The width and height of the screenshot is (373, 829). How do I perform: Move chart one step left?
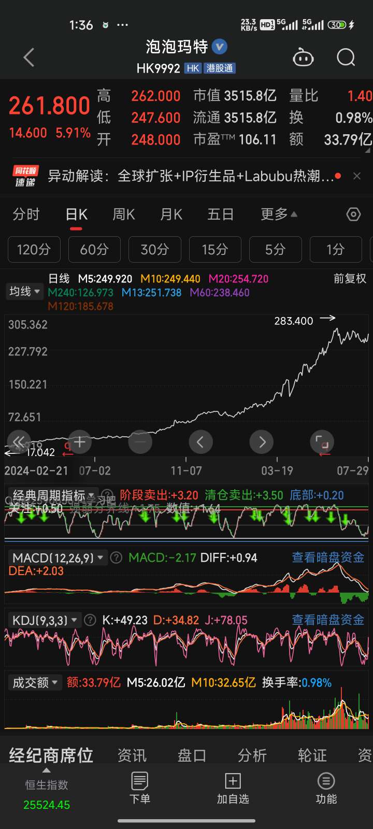[200, 442]
